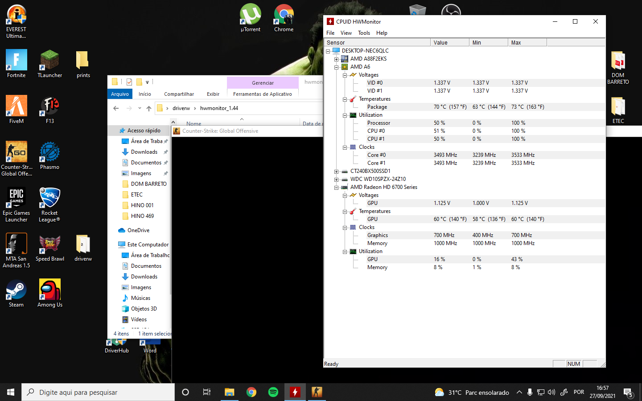Select the Epic Games Launcher icon
Image resolution: width=642 pixels, height=401 pixels.
pos(16,205)
